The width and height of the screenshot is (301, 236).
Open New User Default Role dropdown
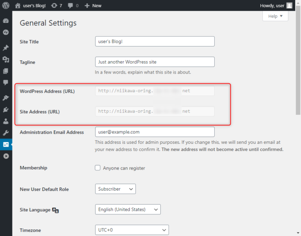pyautogui.click(x=115, y=189)
